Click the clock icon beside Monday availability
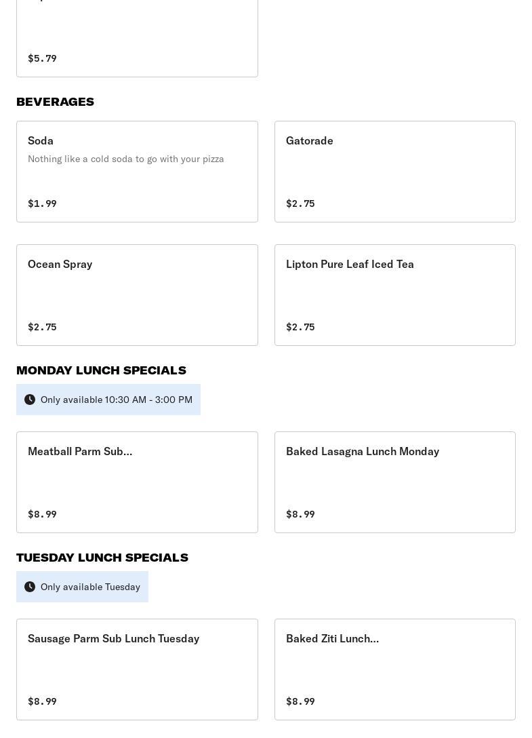The width and height of the screenshot is (532, 738). [x=30, y=400]
